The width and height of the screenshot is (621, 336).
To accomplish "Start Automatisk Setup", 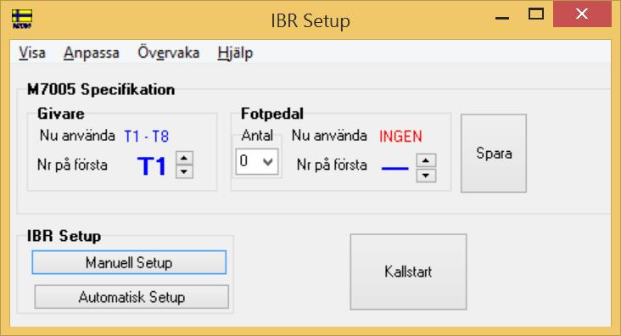I will coord(131,297).
